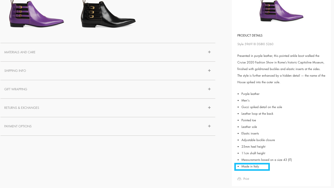
Task: Click the plus icon beside MATERIALS AND CARE
Action: tap(209, 52)
